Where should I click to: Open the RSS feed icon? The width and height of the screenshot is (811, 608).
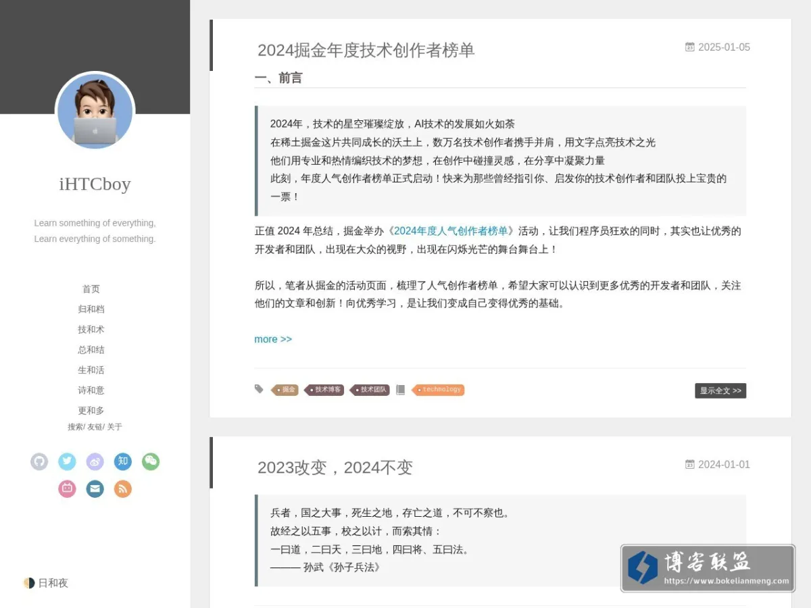point(123,488)
